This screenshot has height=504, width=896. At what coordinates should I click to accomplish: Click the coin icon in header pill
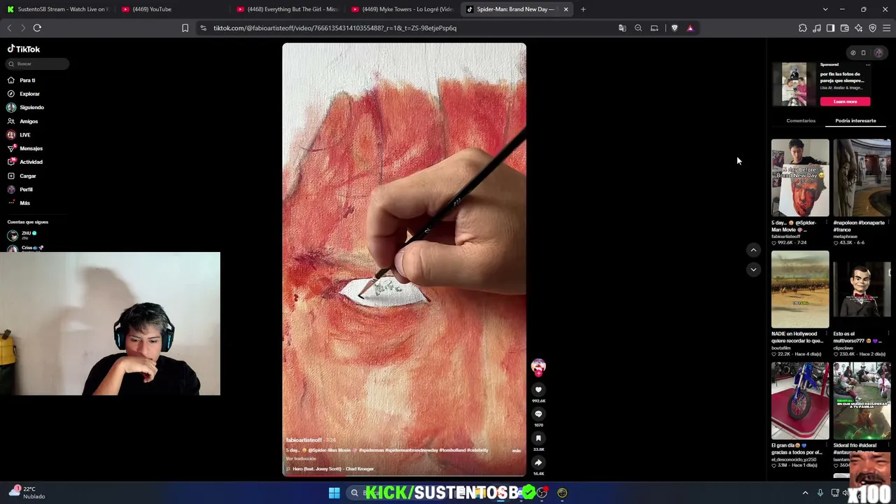coord(853,53)
